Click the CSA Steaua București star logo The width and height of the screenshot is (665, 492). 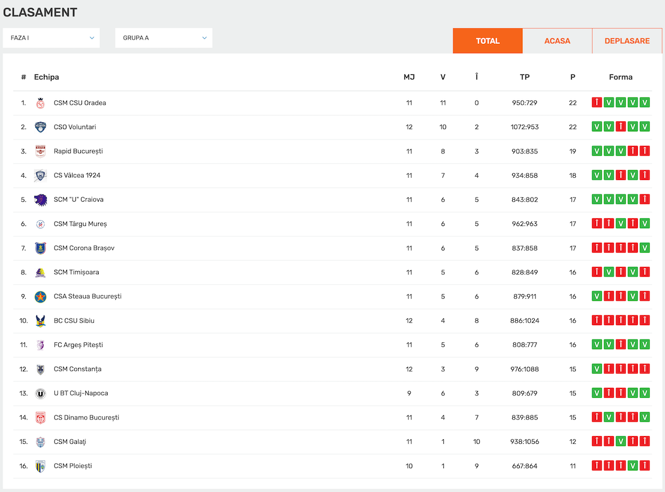click(x=40, y=296)
